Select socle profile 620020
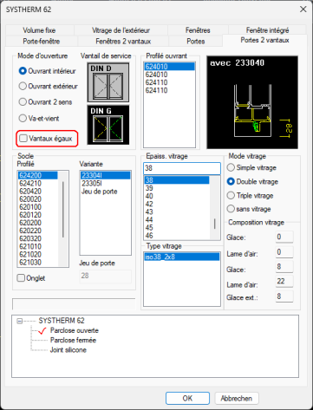This screenshot has width=313, height=410. [38, 199]
